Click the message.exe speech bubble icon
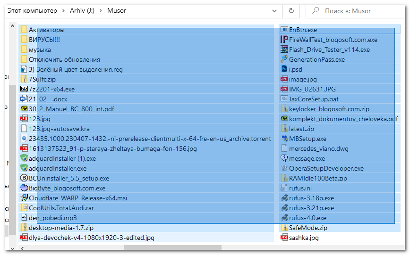Screen dimensions: 410x255 coord(284,158)
